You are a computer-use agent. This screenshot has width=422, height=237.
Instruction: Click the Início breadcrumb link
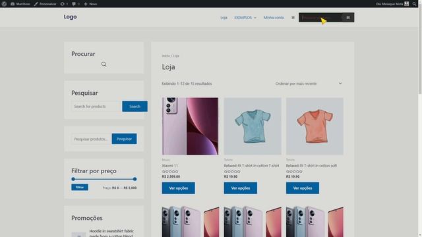click(x=166, y=56)
